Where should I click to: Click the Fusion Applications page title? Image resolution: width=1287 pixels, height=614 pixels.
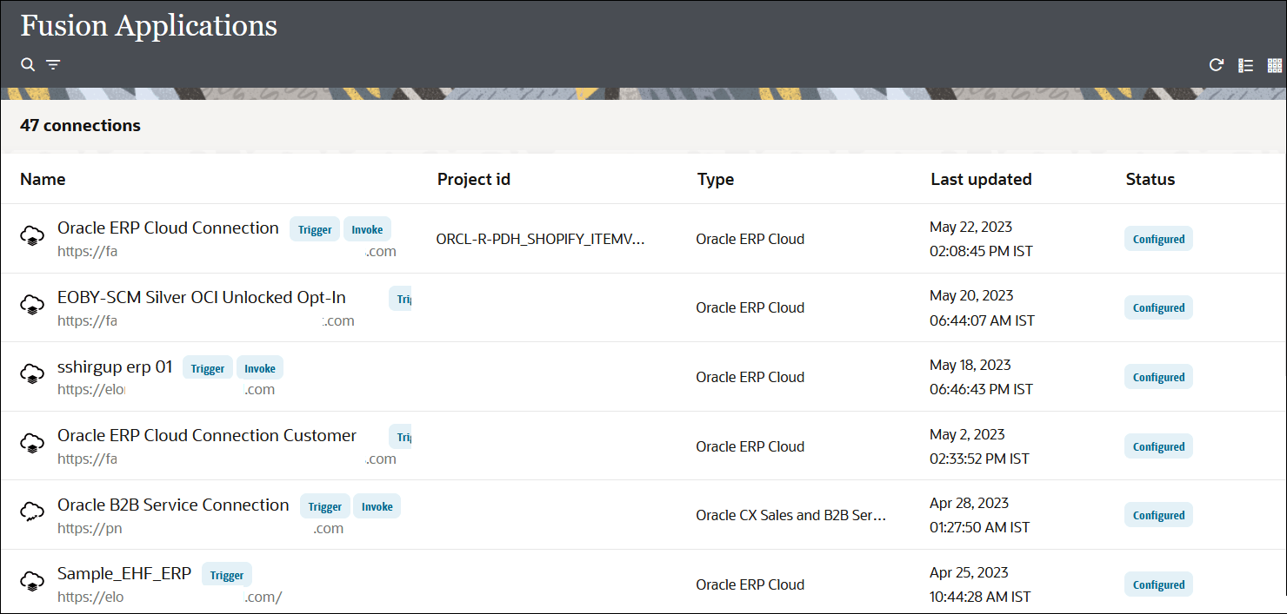149,26
